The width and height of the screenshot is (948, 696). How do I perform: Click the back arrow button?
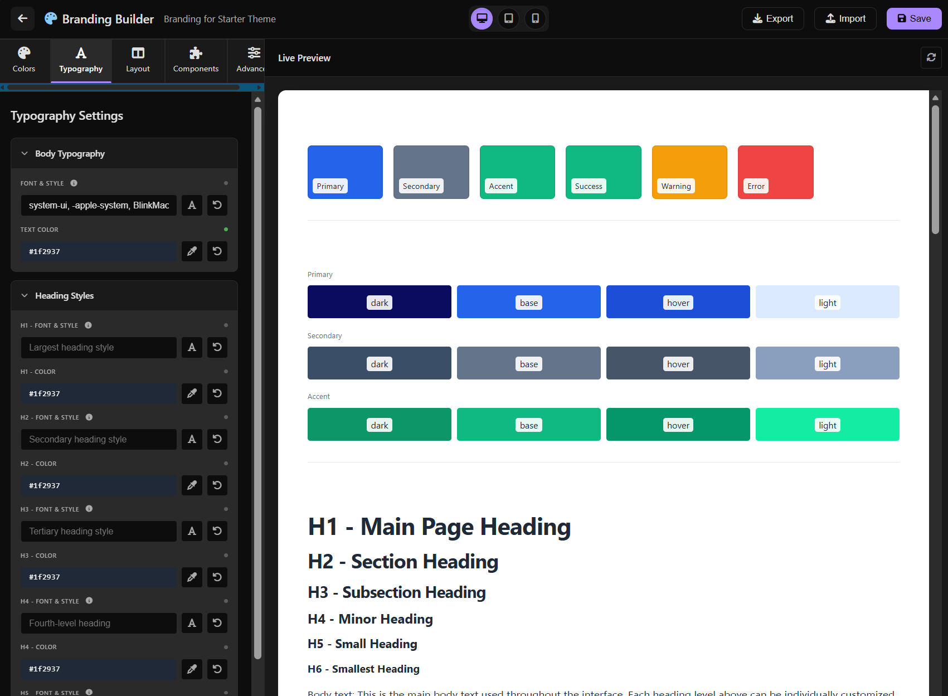pyautogui.click(x=22, y=18)
